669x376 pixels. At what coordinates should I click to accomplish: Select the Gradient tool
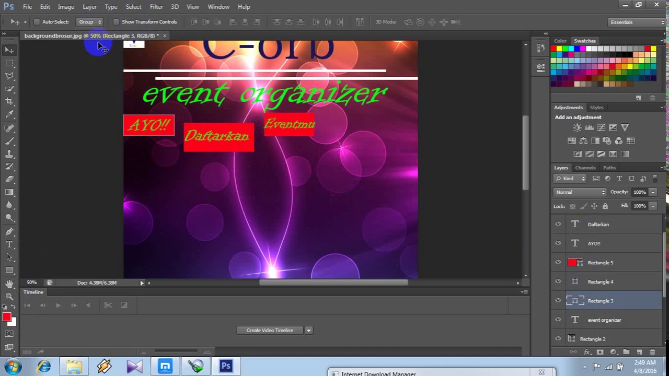(9, 192)
